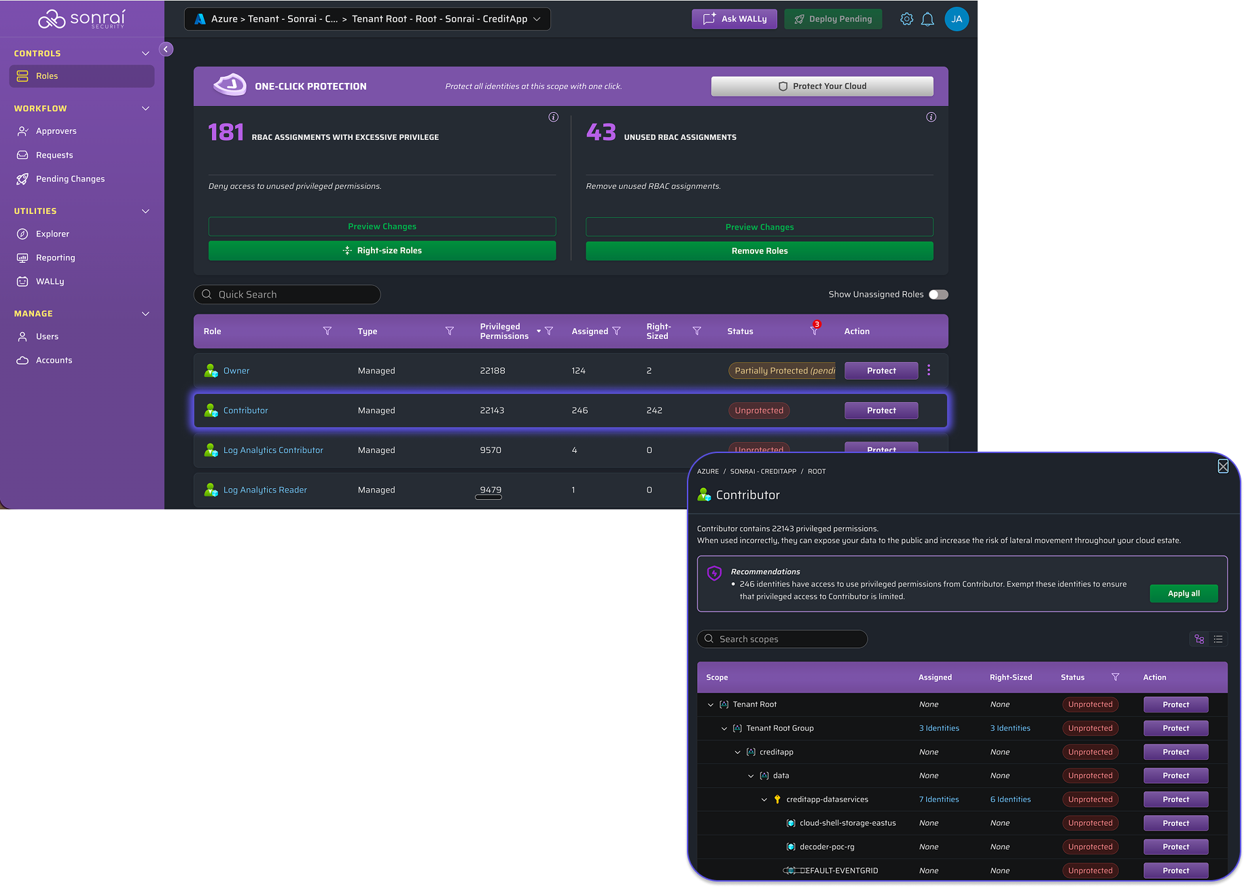Open Owner row more options menu
1244x887 pixels.
coord(929,370)
